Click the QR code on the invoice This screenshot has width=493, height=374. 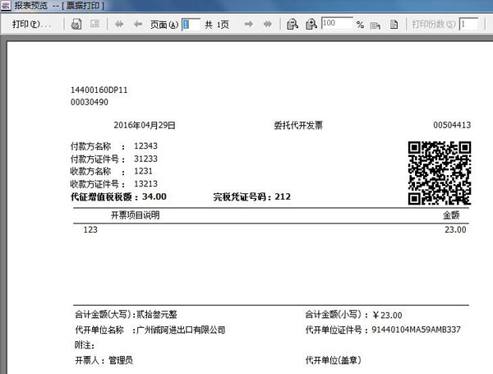click(440, 173)
